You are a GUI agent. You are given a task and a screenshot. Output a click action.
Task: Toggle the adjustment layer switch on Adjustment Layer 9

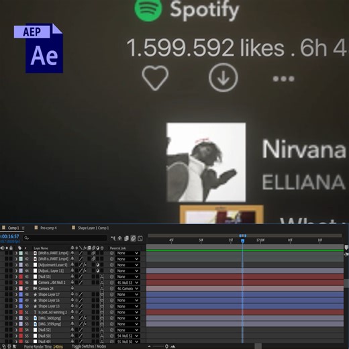coord(97,264)
